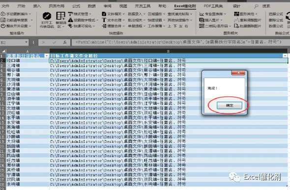290x190 pixels.
Task: Select cell containing 水鸣镇
Action: [x=28, y=184]
